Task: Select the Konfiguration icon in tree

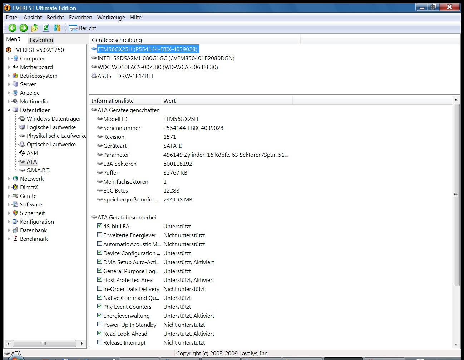Action: tap(15, 222)
